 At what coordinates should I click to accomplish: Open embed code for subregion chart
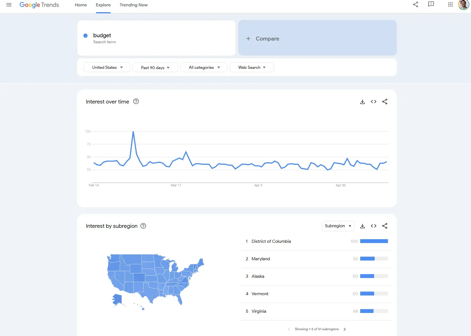pos(373,226)
